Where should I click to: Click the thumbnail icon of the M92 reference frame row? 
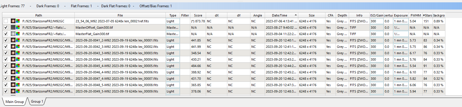tap(13, 21)
